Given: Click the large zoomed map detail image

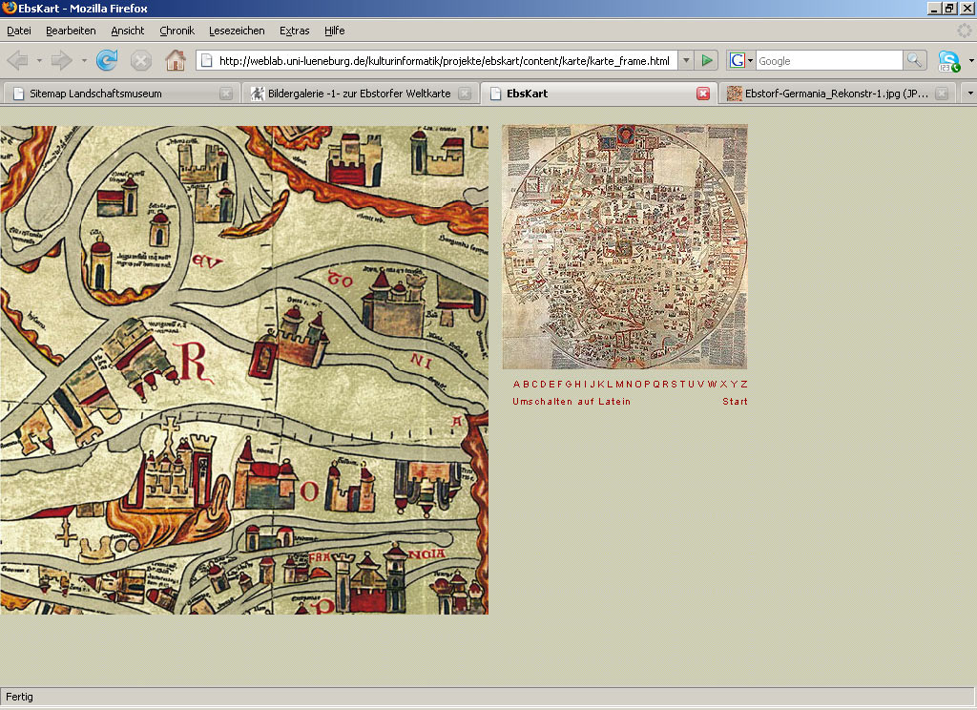Looking at the screenshot, I should click(244, 370).
